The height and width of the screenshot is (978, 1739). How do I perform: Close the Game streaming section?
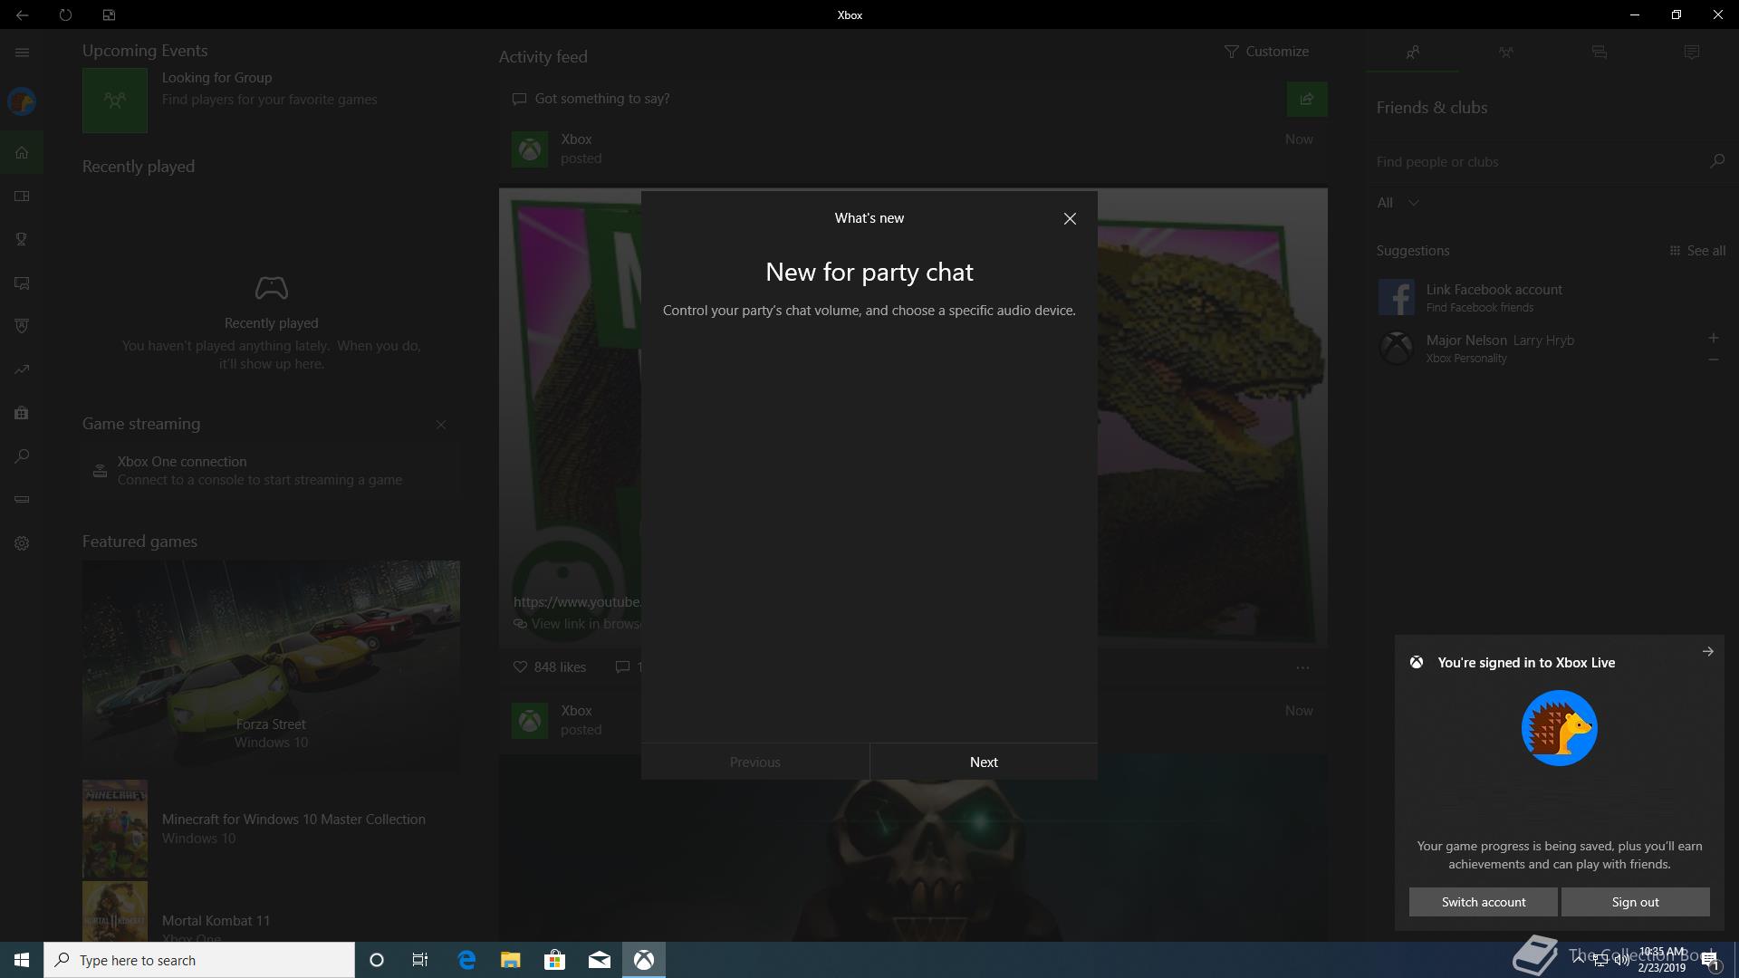441,425
